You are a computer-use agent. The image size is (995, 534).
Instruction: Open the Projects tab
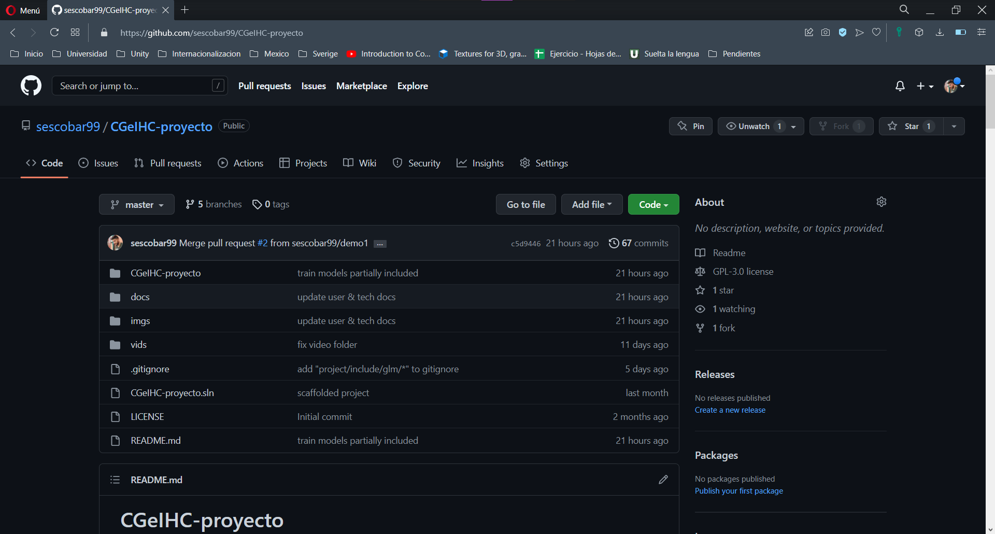tap(303, 163)
